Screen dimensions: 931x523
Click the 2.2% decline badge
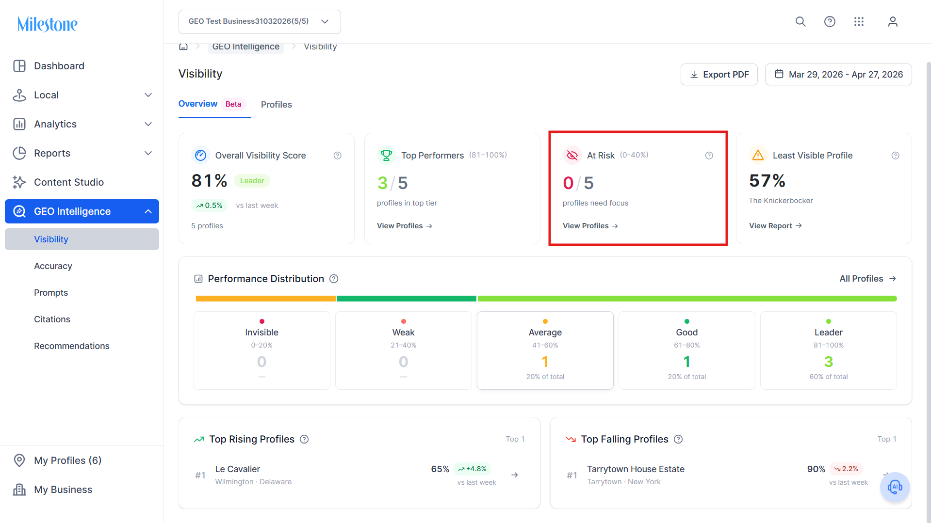(x=846, y=469)
